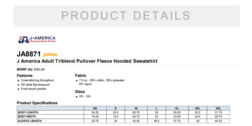Click the SLEEVE LENGTH row label
This screenshot has width=252, height=126.
tap(29, 121)
